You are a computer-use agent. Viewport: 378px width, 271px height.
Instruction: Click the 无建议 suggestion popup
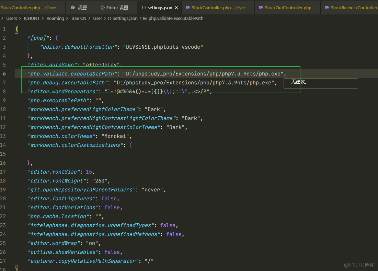pos(320,83)
